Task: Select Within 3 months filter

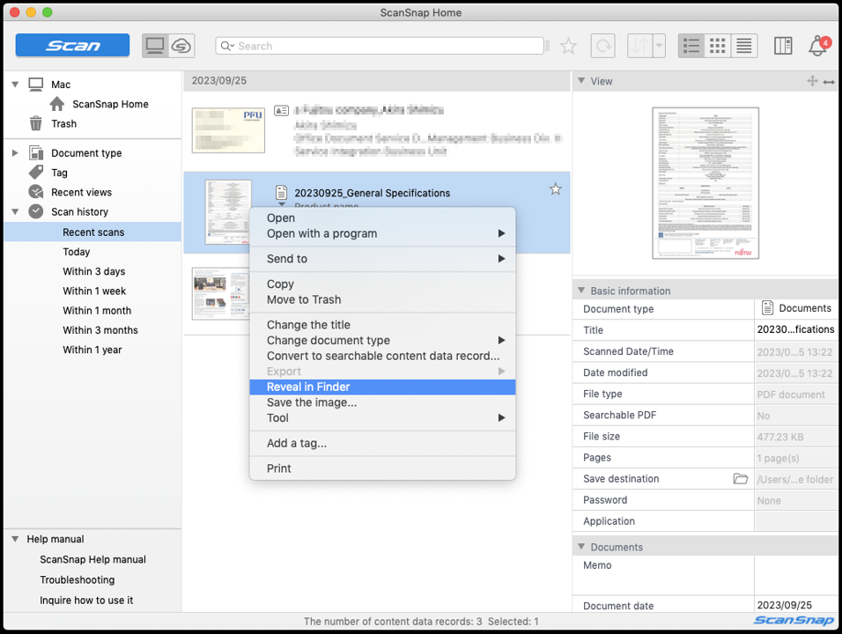Action: coord(100,330)
